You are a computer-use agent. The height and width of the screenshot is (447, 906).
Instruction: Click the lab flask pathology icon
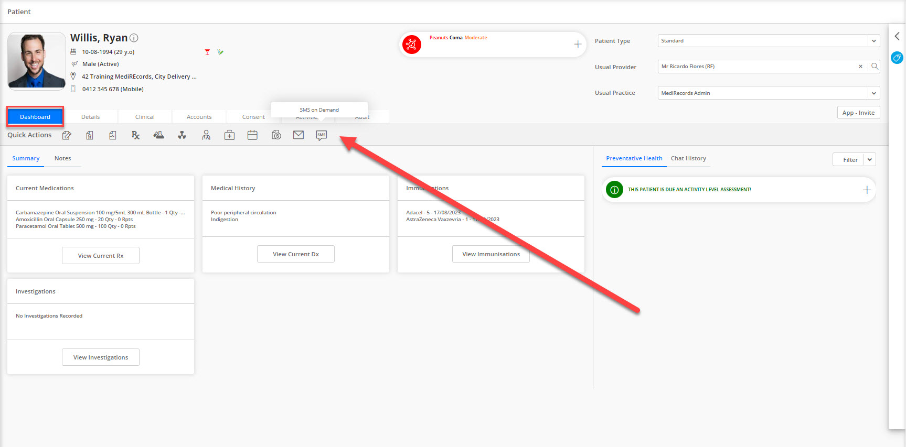(x=158, y=135)
